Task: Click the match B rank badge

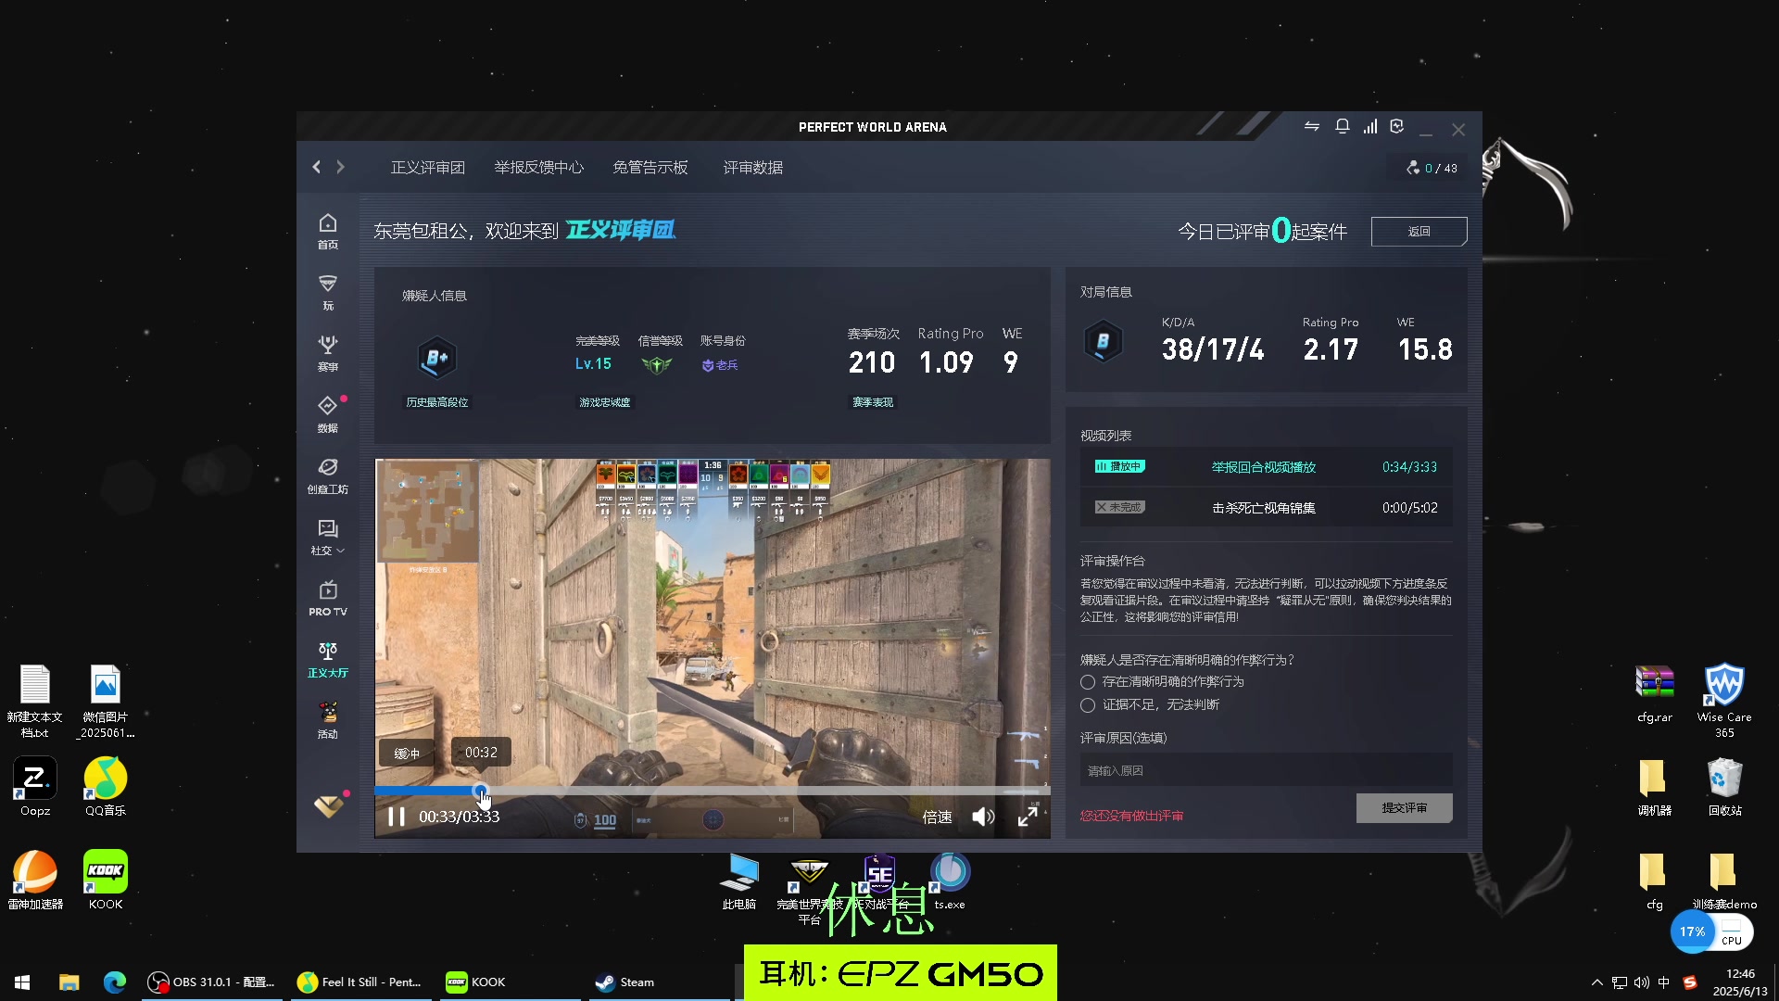Action: pyautogui.click(x=1104, y=342)
